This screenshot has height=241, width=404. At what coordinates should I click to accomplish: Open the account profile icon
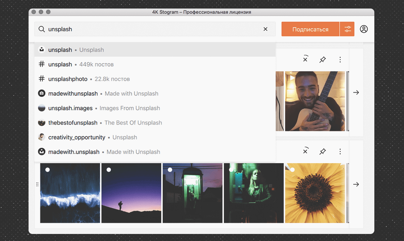pyautogui.click(x=364, y=29)
